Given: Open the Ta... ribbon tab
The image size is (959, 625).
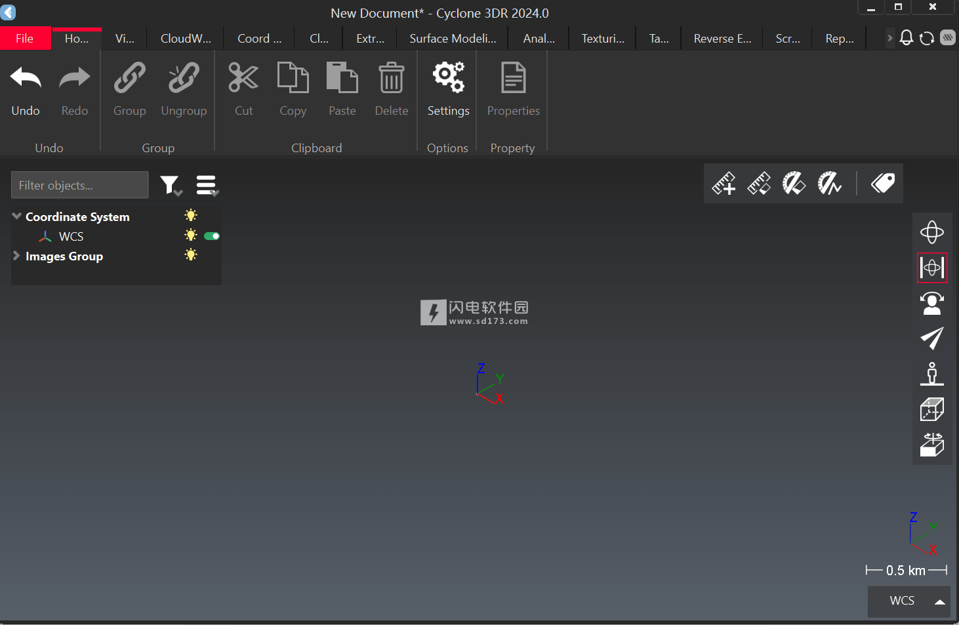Looking at the screenshot, I should (x=659, y=39).
